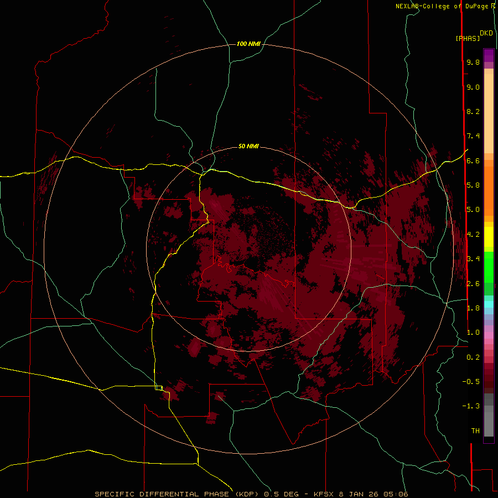Pick the bright green band on the color bar
The image size is (498, 498).
[489, 267]
